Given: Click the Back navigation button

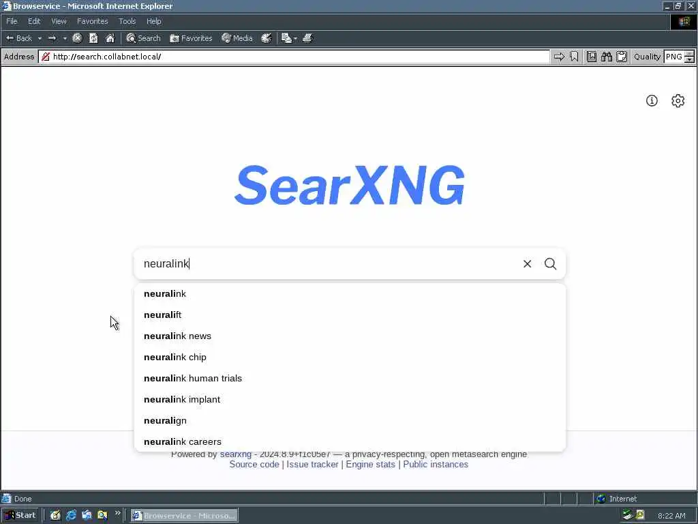Looking at the screenshot, I should (x=18, y=38).
